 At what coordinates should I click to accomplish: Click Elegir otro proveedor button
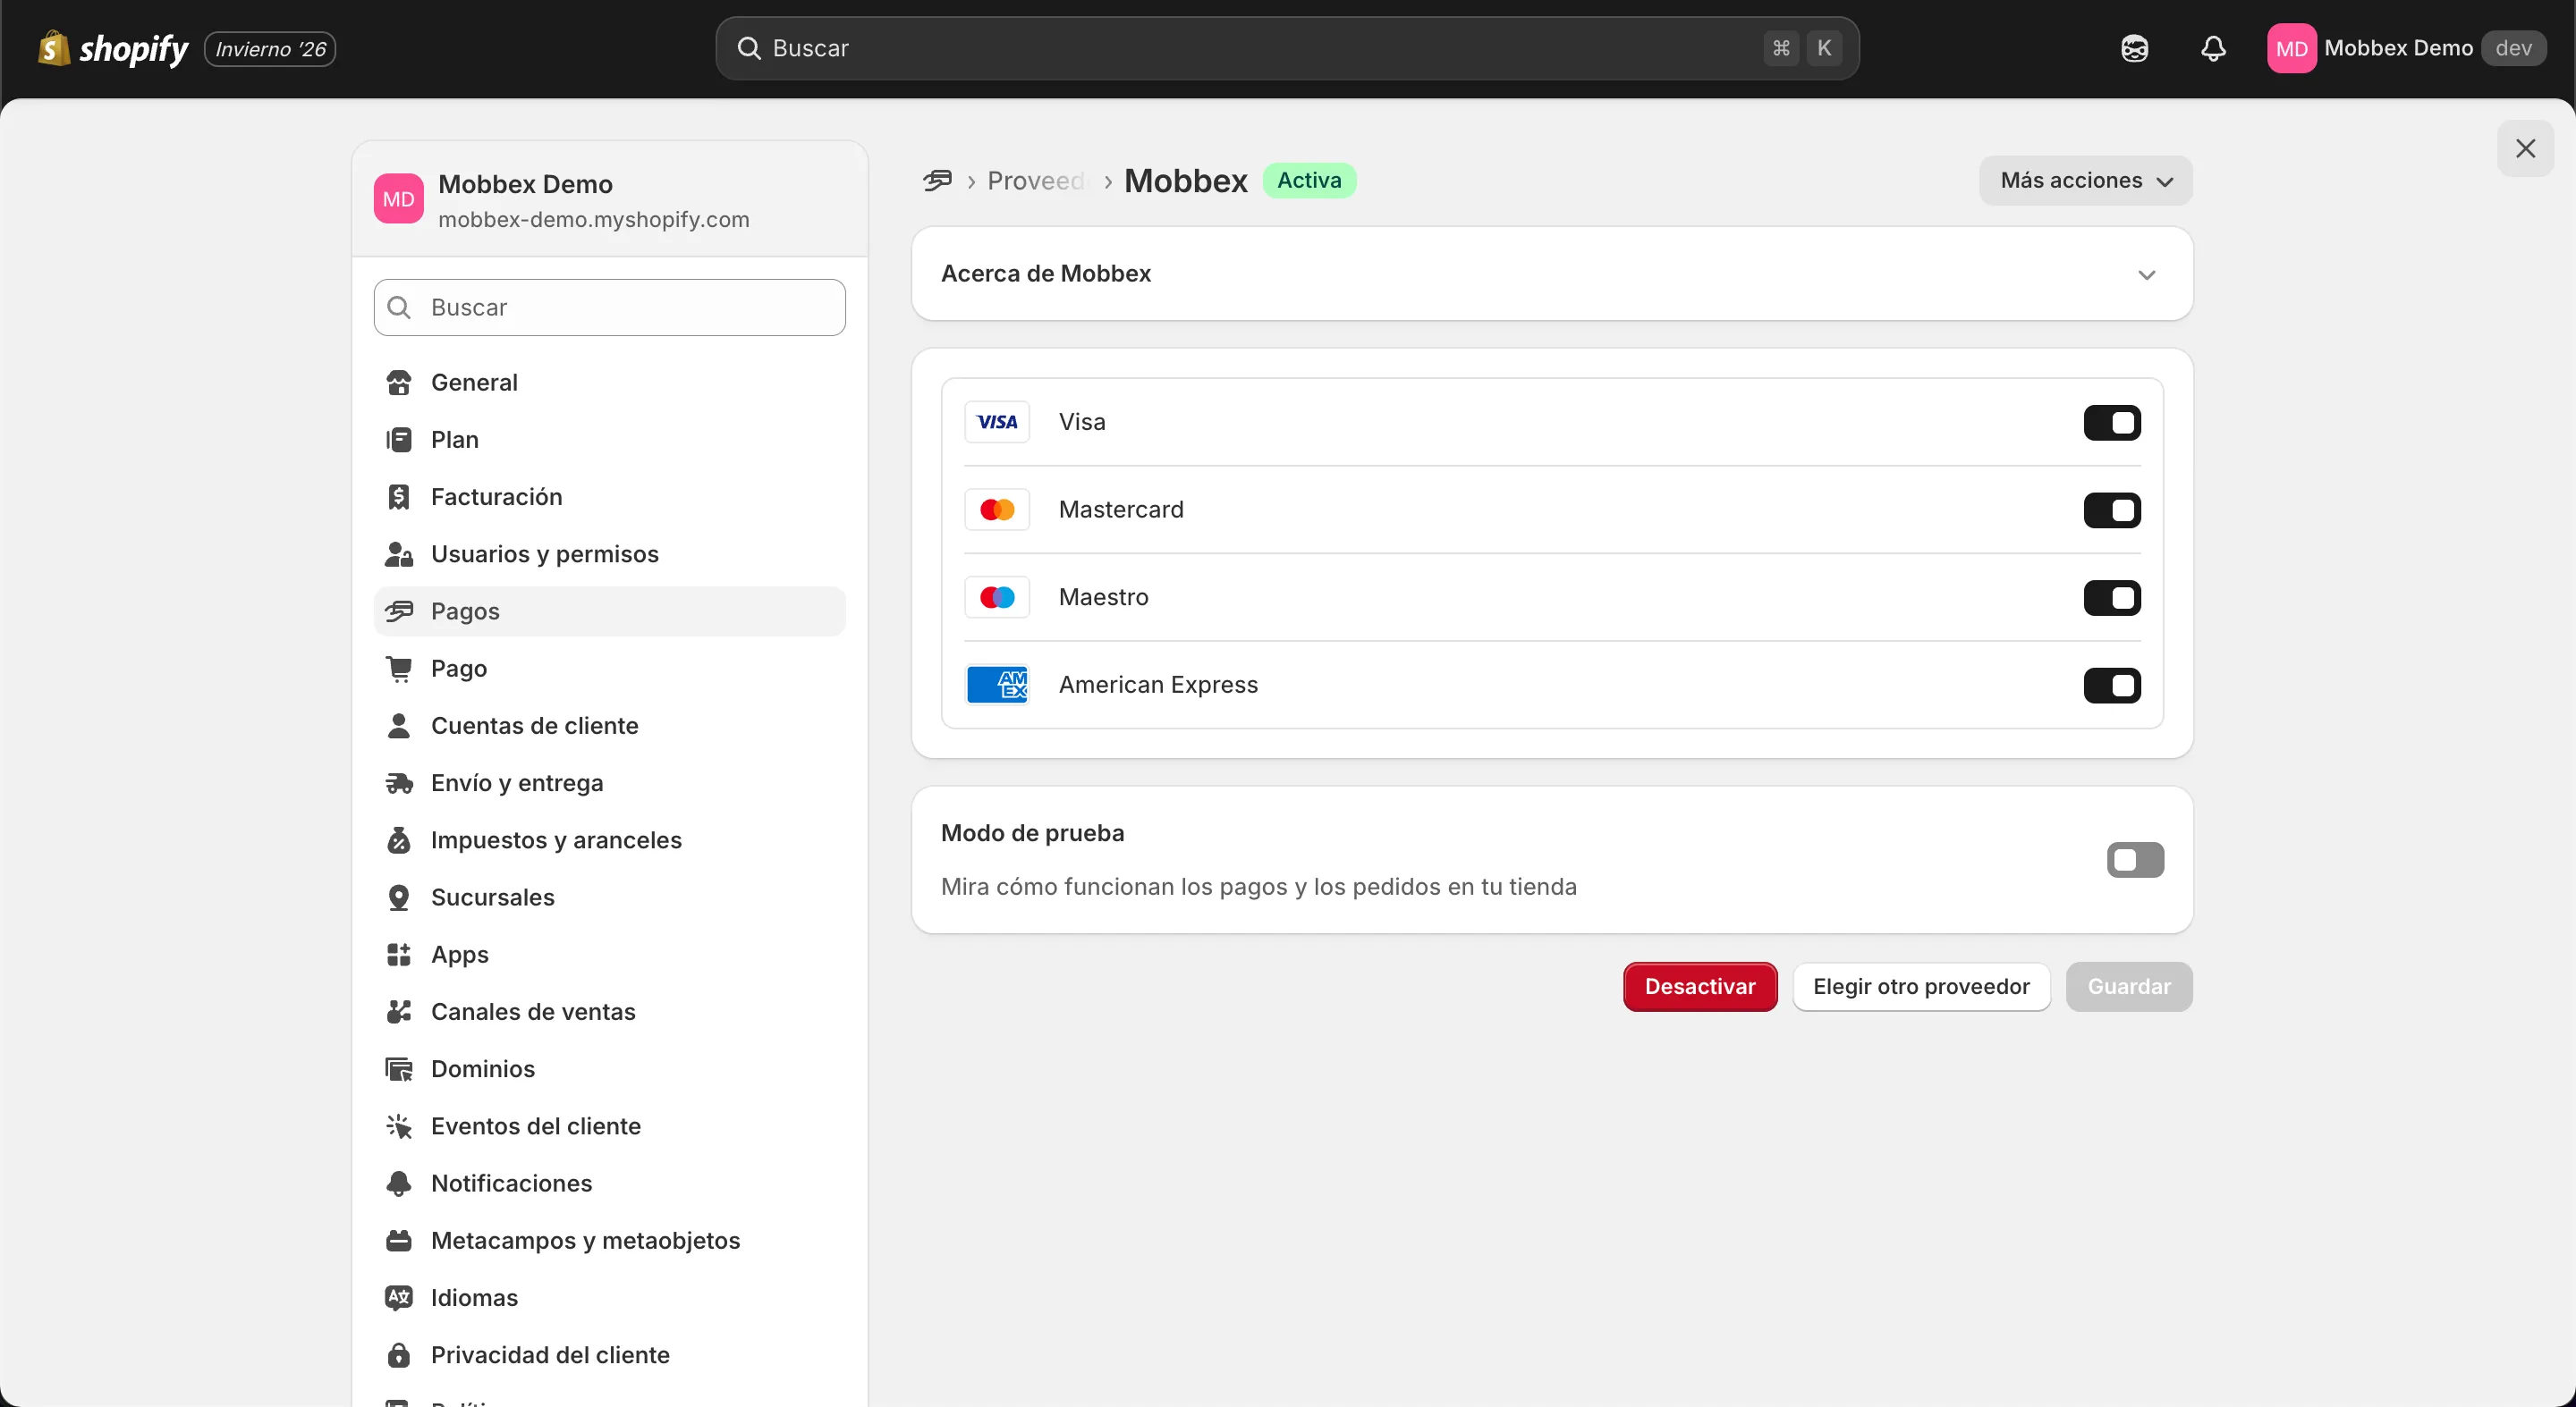1921,987
